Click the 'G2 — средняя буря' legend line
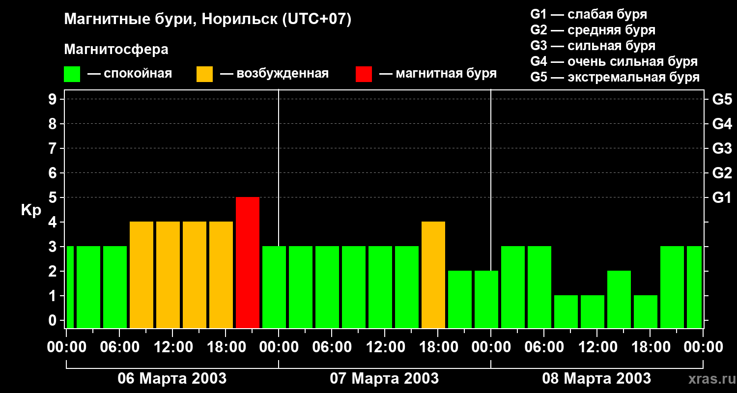The width and height of the screenshot is (737, 393). pos(593,30)
